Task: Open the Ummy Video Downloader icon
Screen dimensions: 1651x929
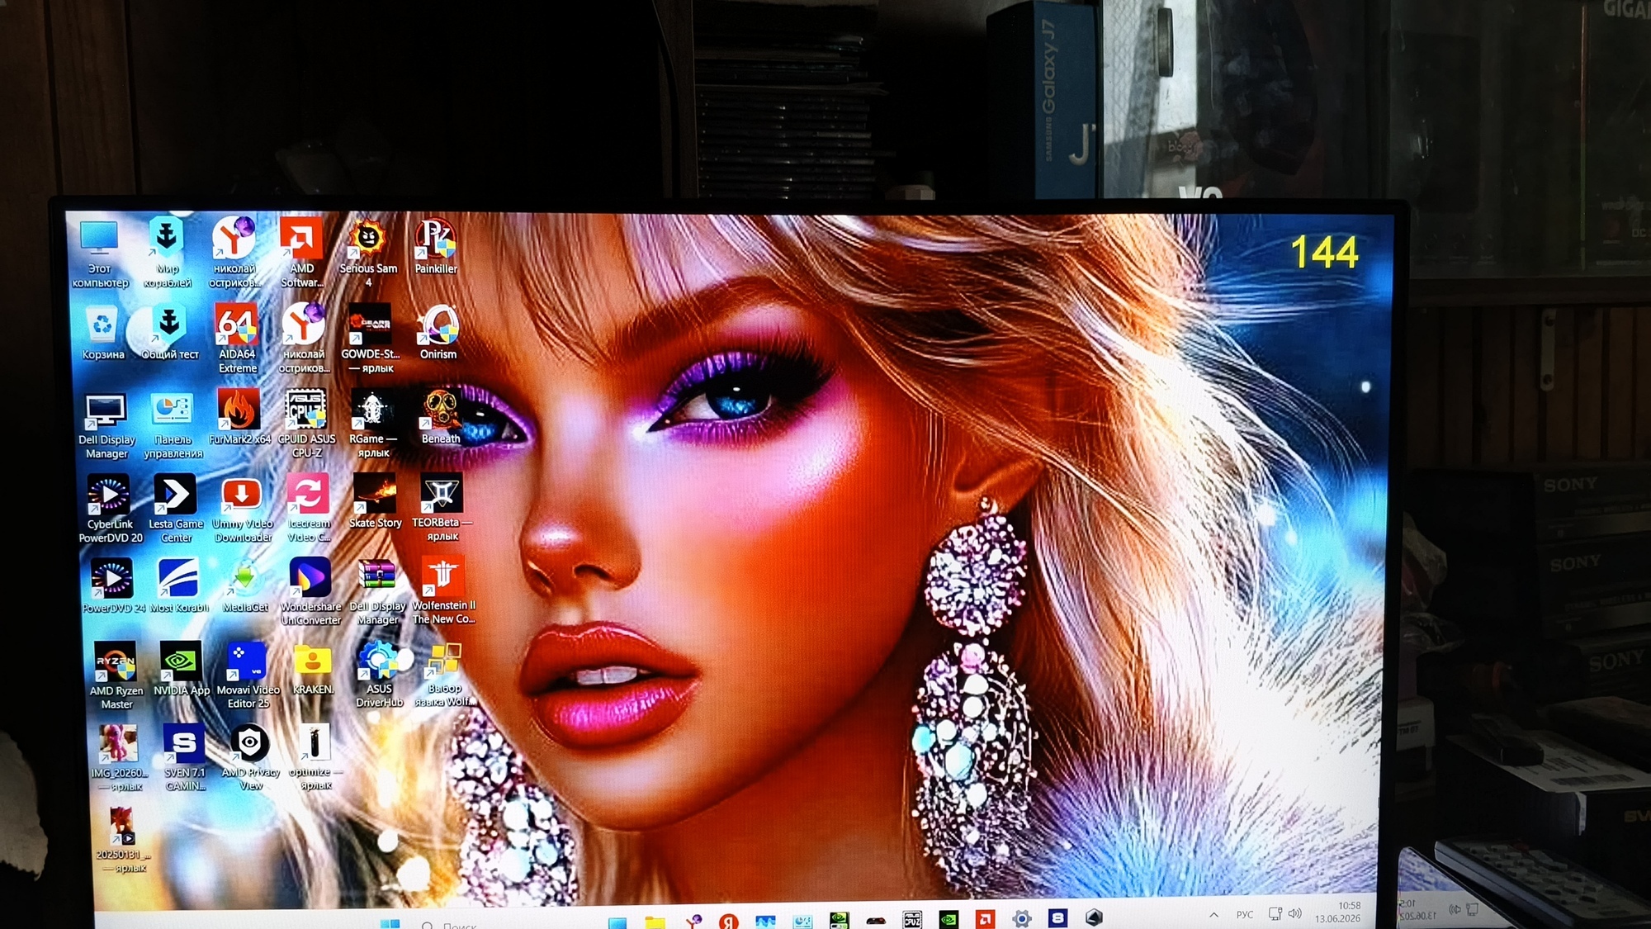Action: (243, 508)
